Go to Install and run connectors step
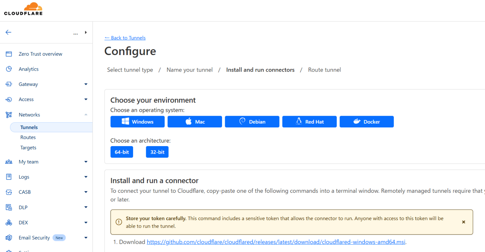 [x=261, y=70]
